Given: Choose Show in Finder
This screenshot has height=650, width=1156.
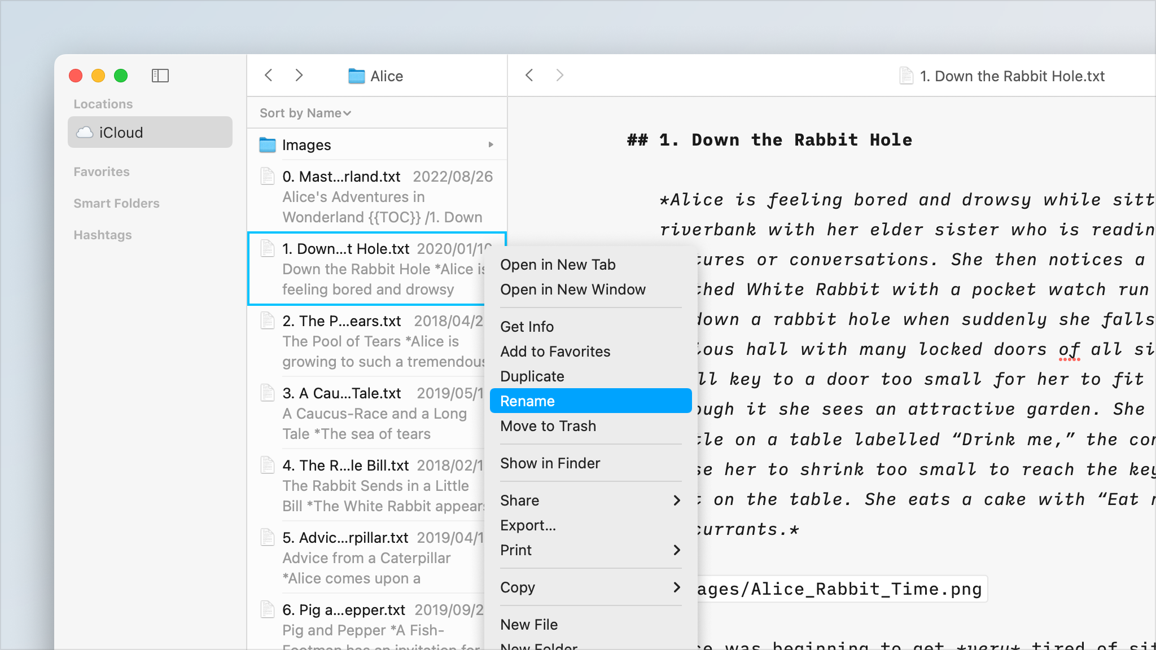Looking at the screenshot, I should click(590, 463).
